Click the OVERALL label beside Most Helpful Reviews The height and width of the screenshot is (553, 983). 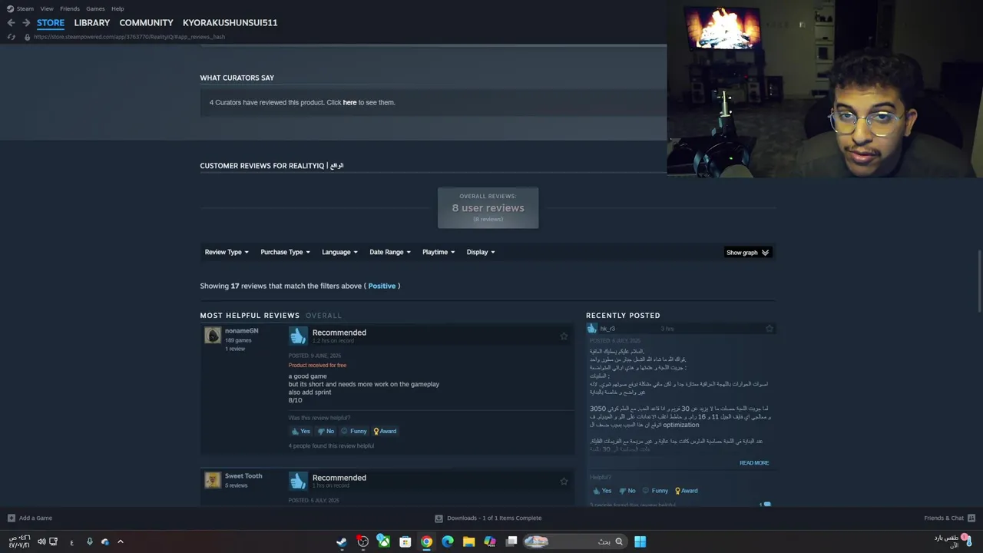pos(323,316)
